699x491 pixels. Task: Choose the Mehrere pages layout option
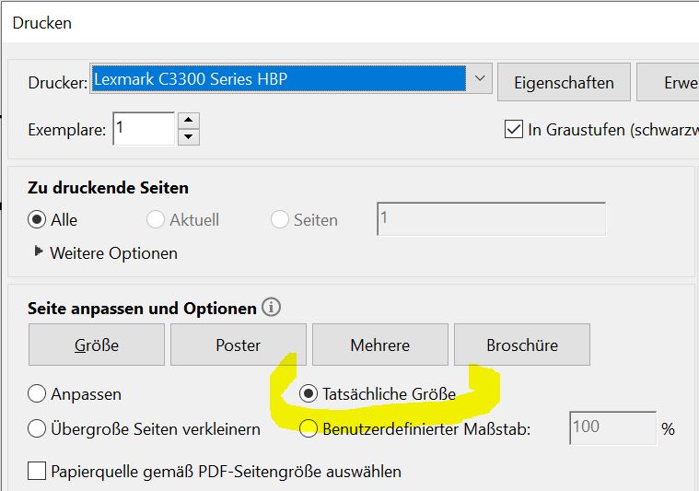tap(379, 345)
